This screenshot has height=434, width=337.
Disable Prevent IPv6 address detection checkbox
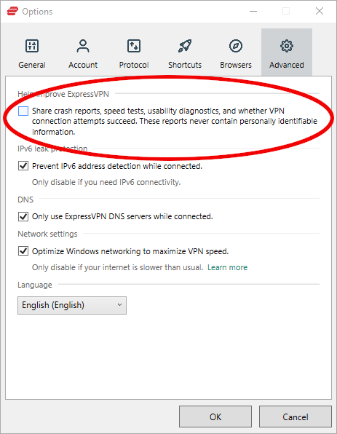coord(23,166)
